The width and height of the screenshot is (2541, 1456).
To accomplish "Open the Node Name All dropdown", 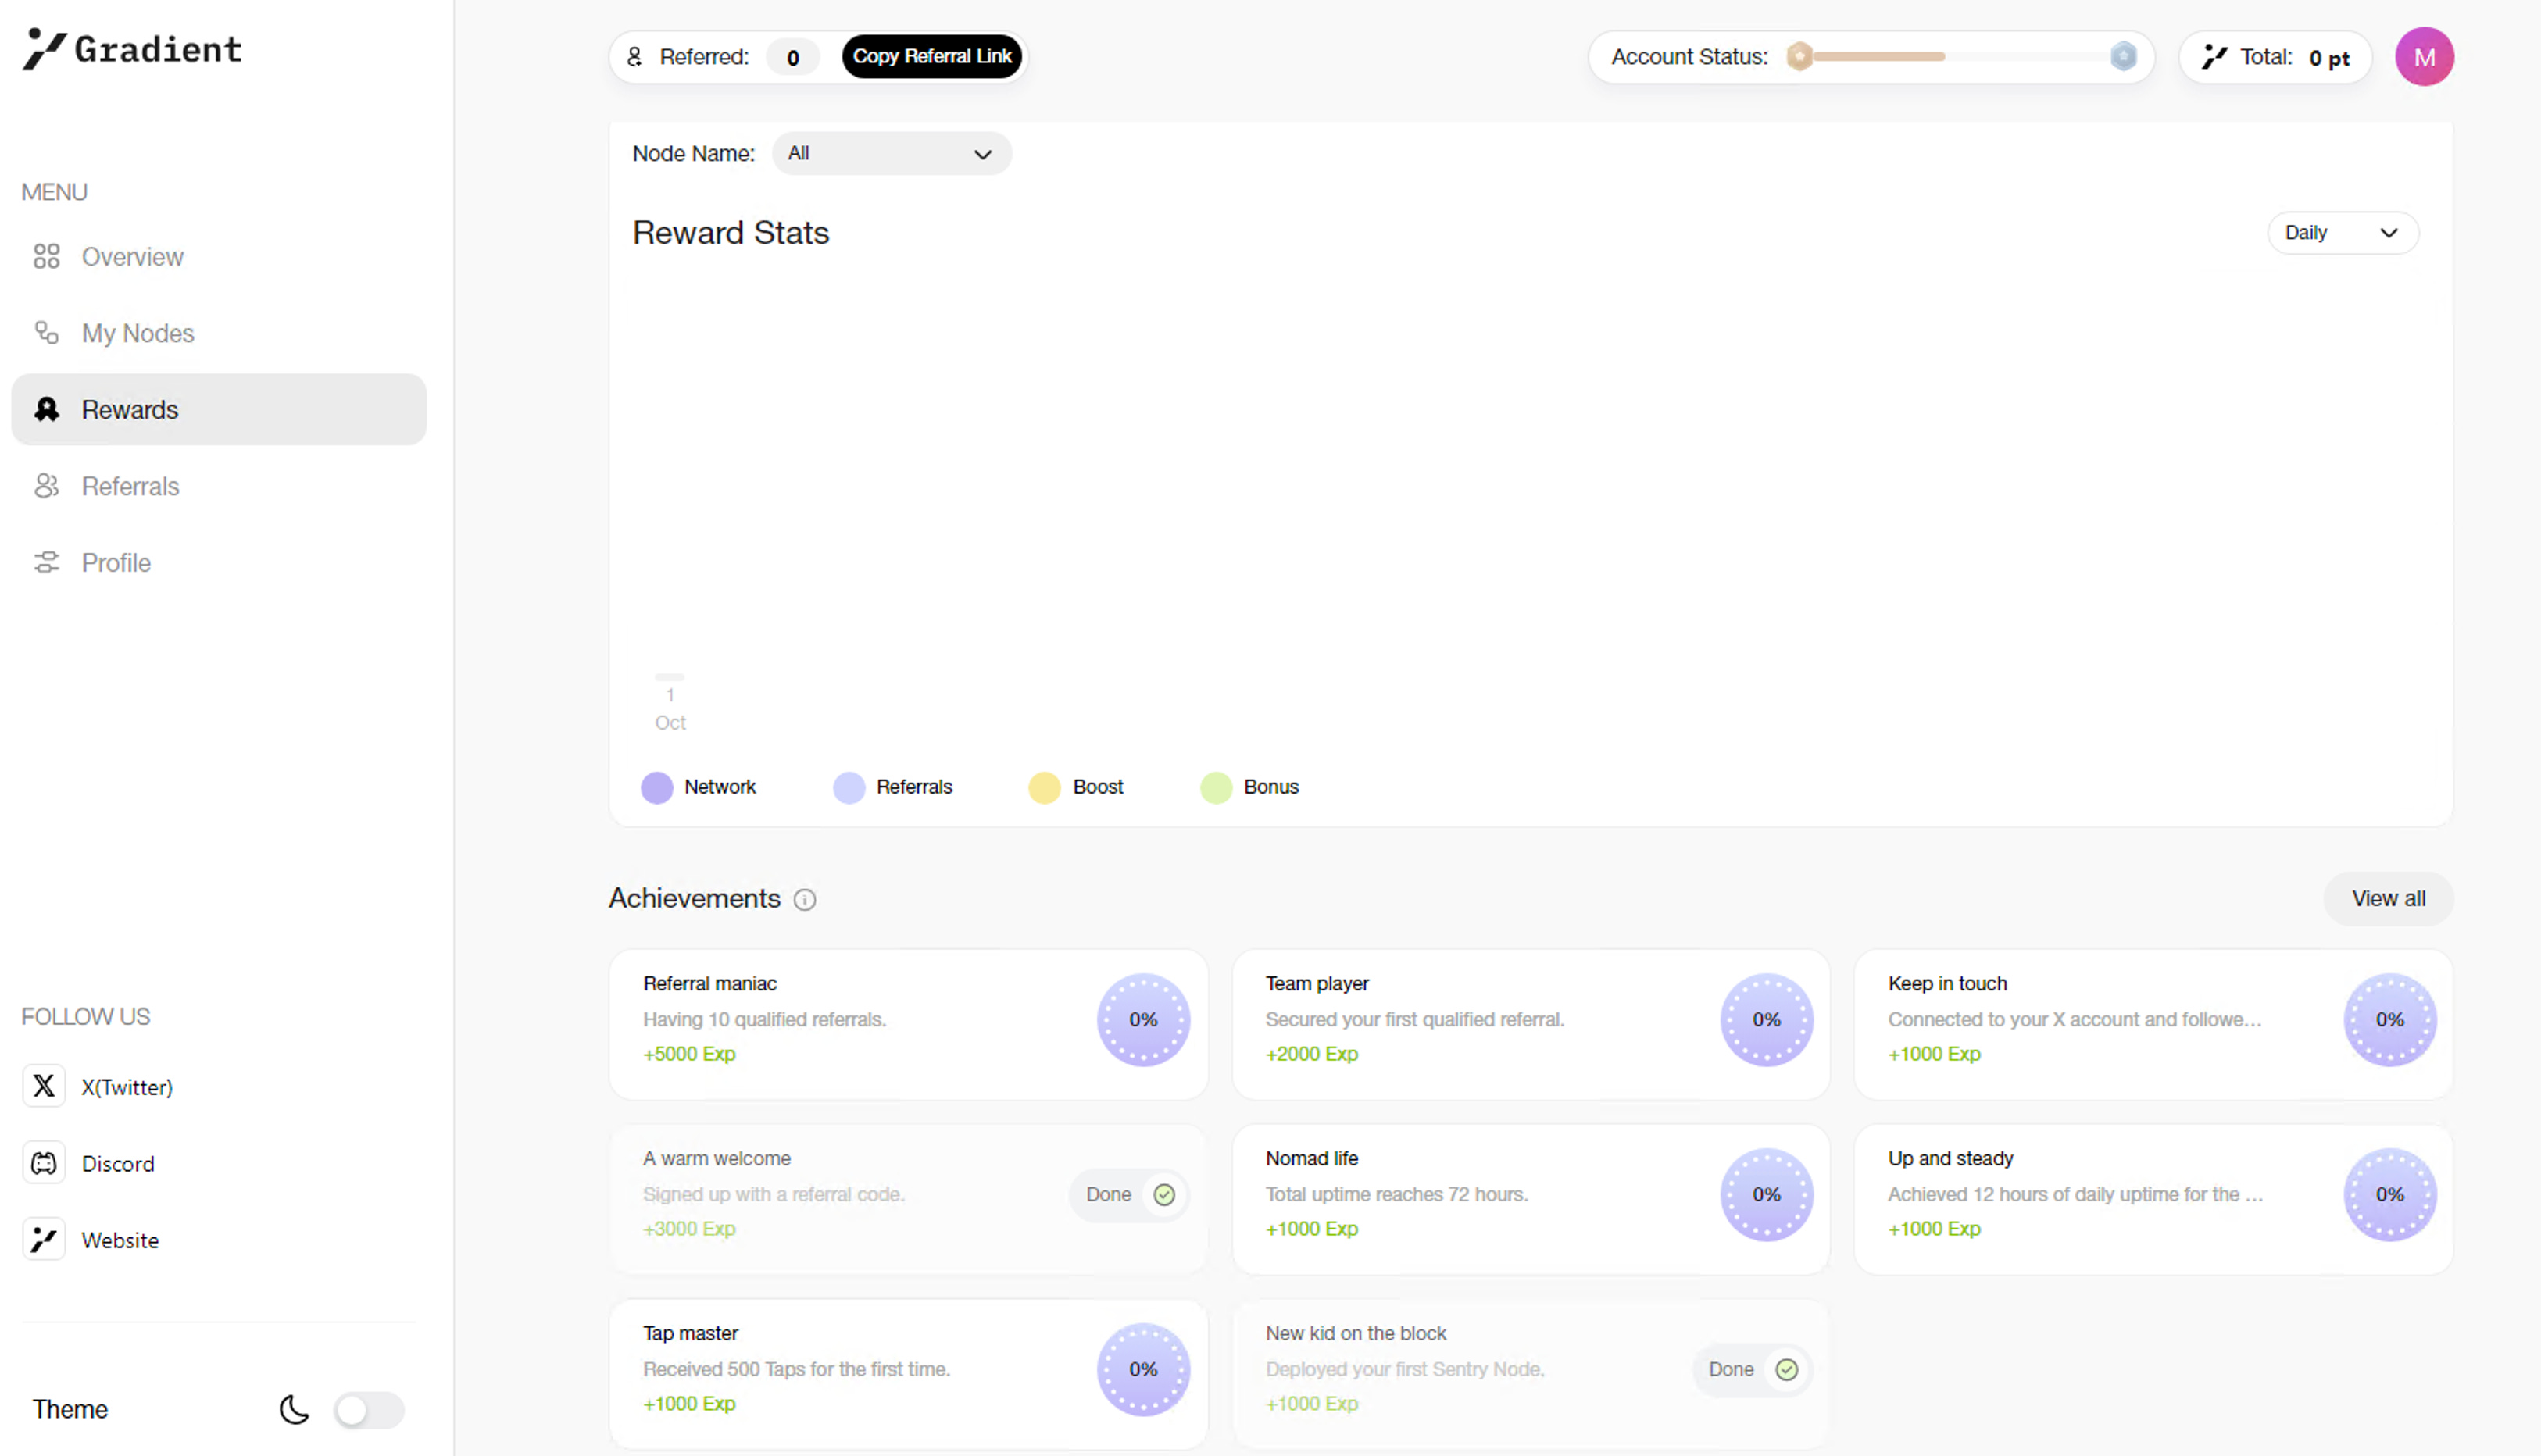I will pos(892,154).
